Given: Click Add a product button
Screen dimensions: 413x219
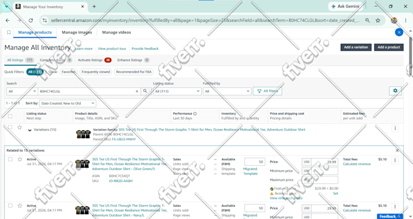Looking at the screenshot, I should tap(389, 47).
